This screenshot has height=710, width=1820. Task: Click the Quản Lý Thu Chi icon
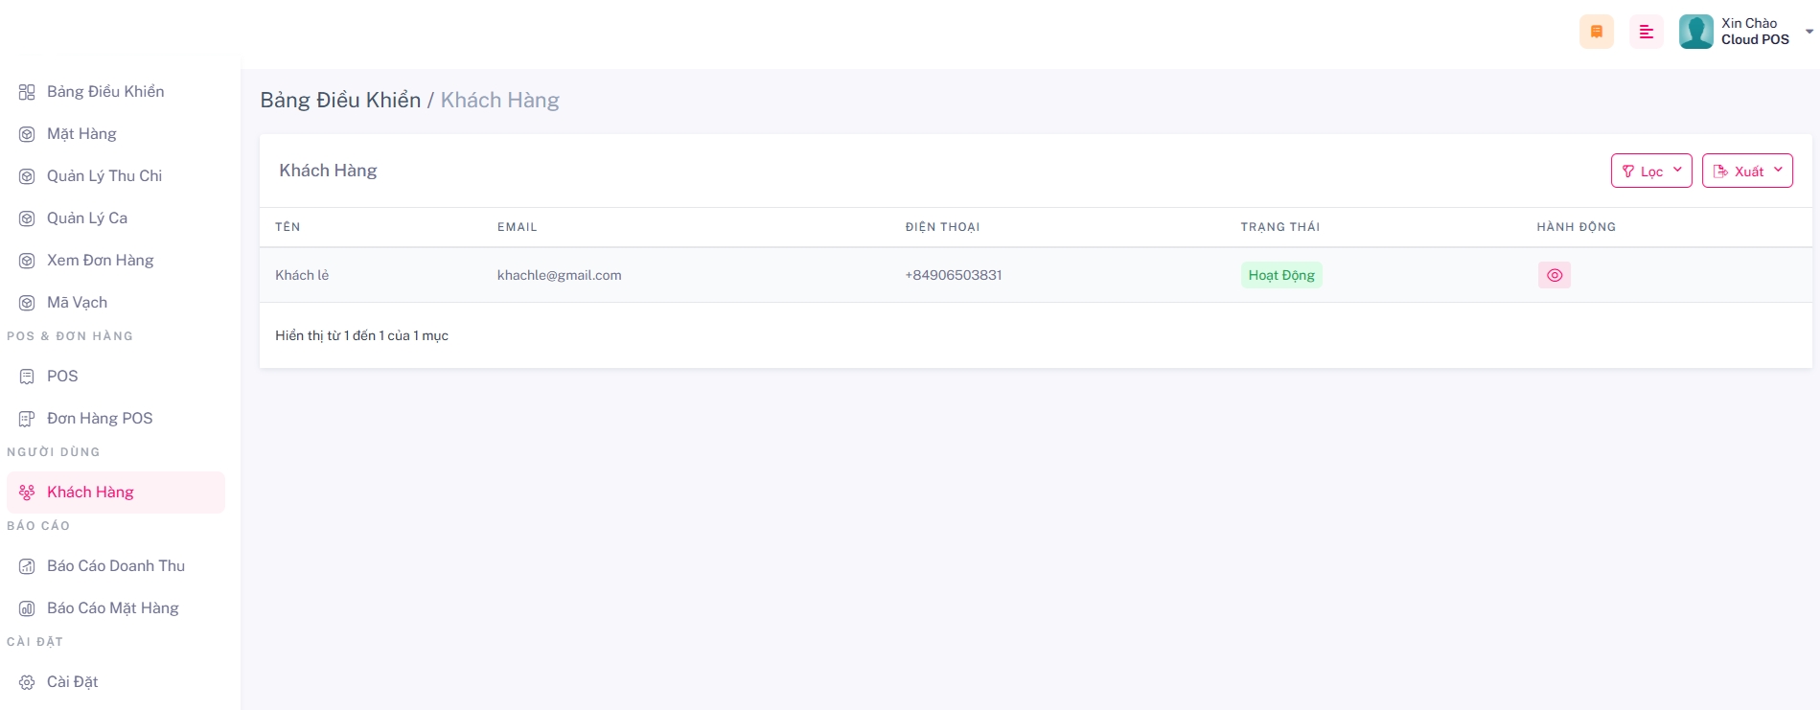coord(27,176)
